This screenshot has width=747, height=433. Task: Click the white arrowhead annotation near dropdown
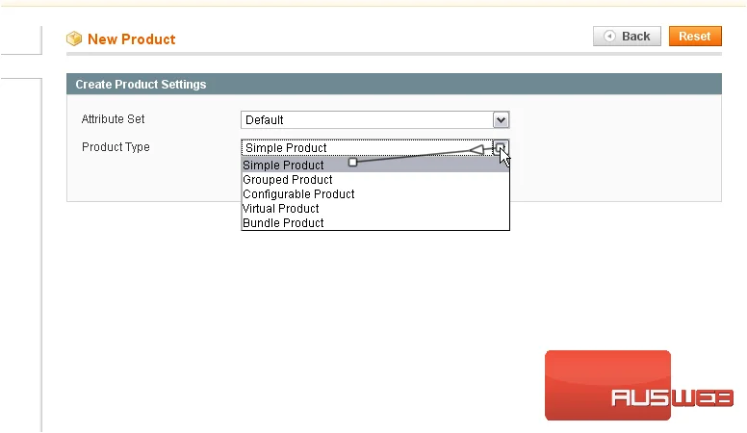coord(477,150)
